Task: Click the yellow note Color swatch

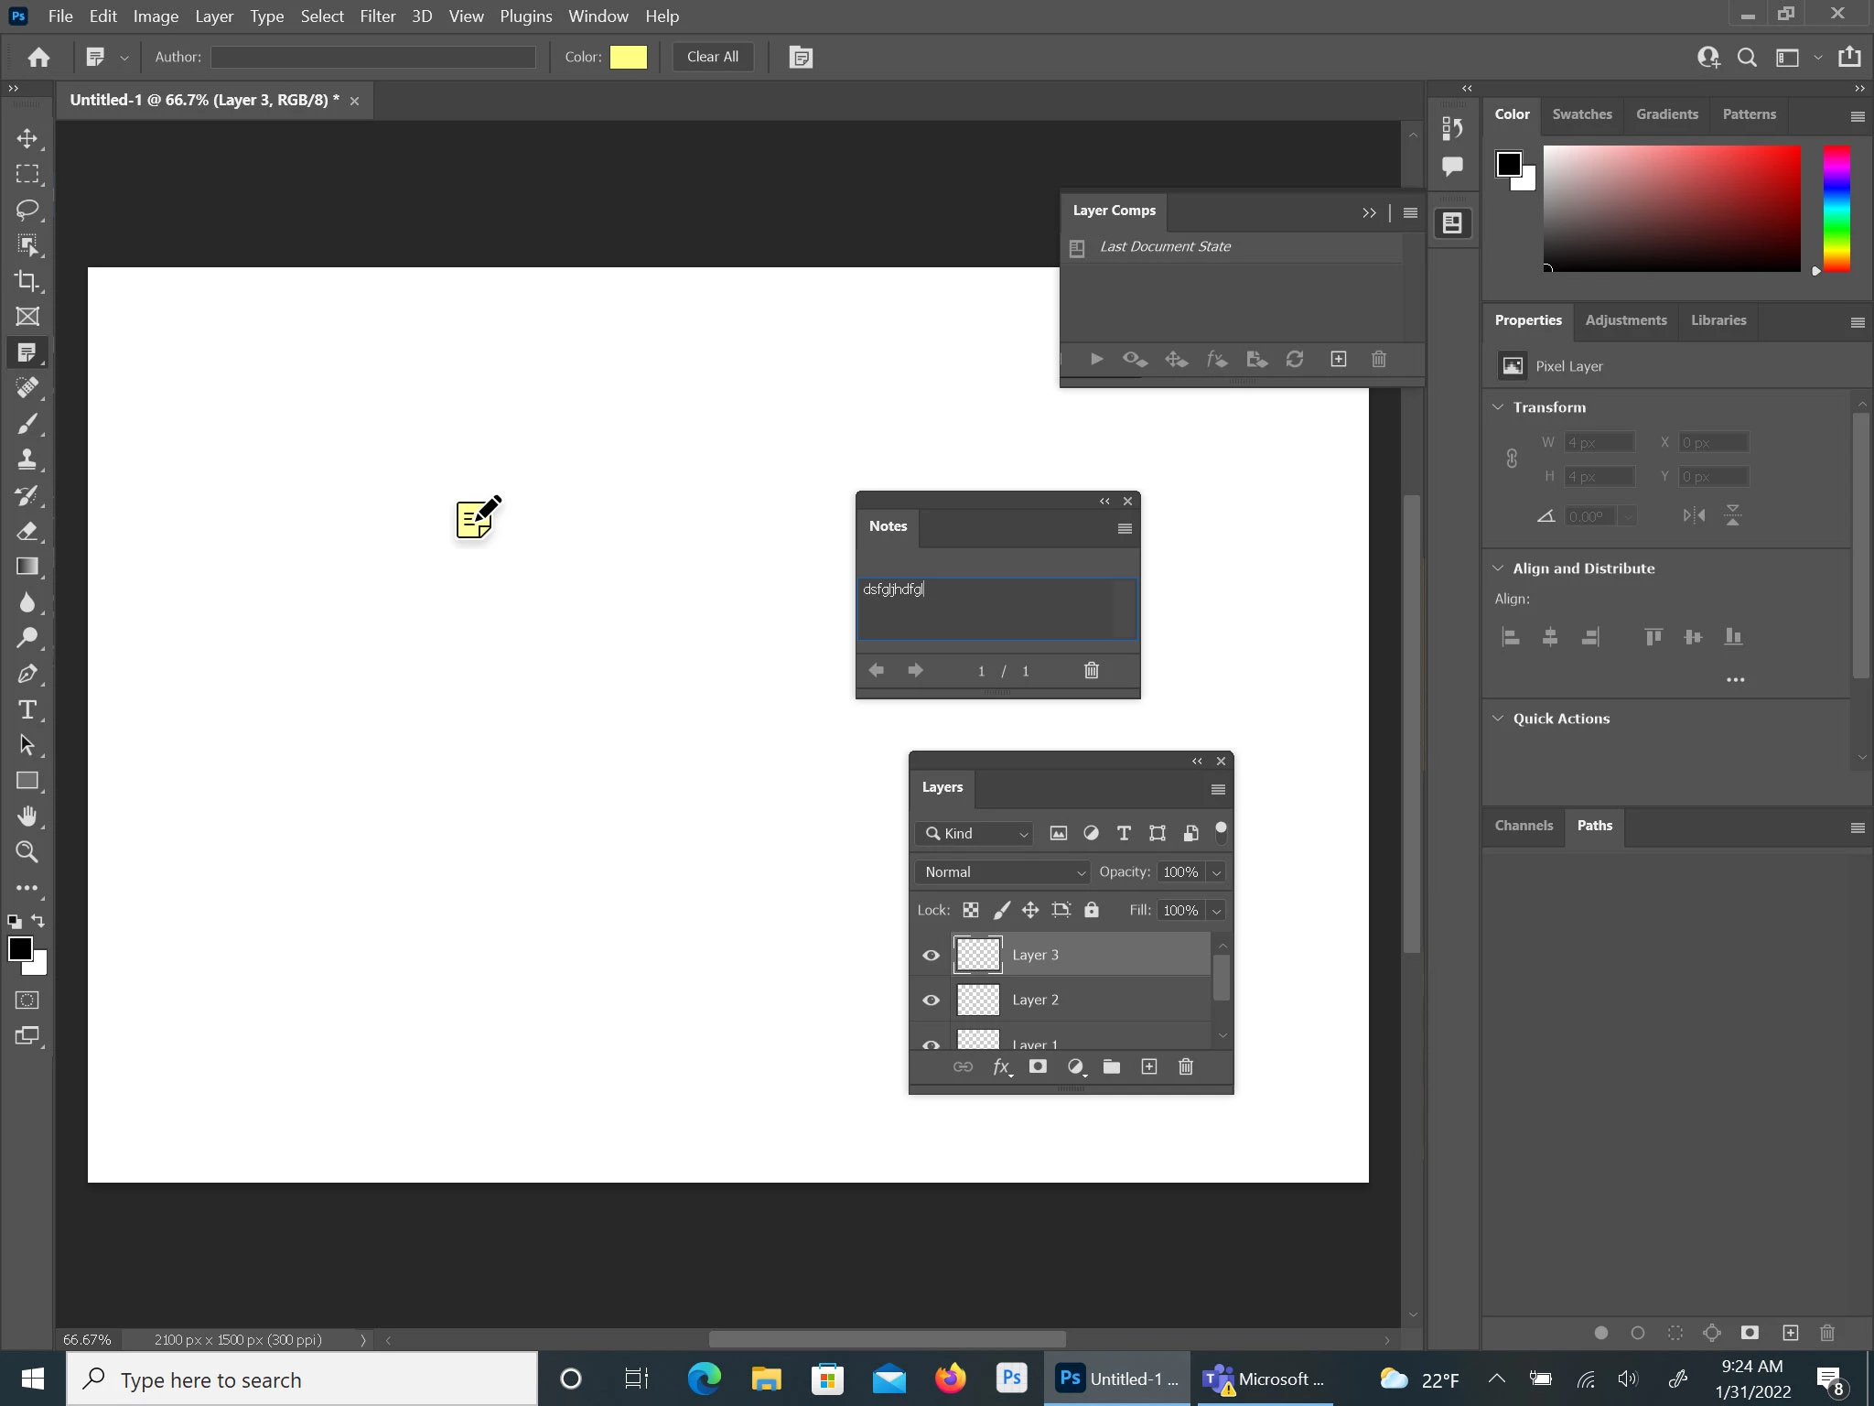Action: tap(628, 57)
